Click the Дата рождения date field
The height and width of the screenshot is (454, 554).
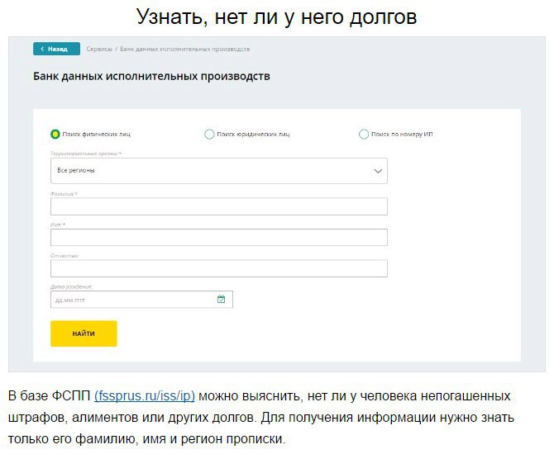tap(132, 300)
